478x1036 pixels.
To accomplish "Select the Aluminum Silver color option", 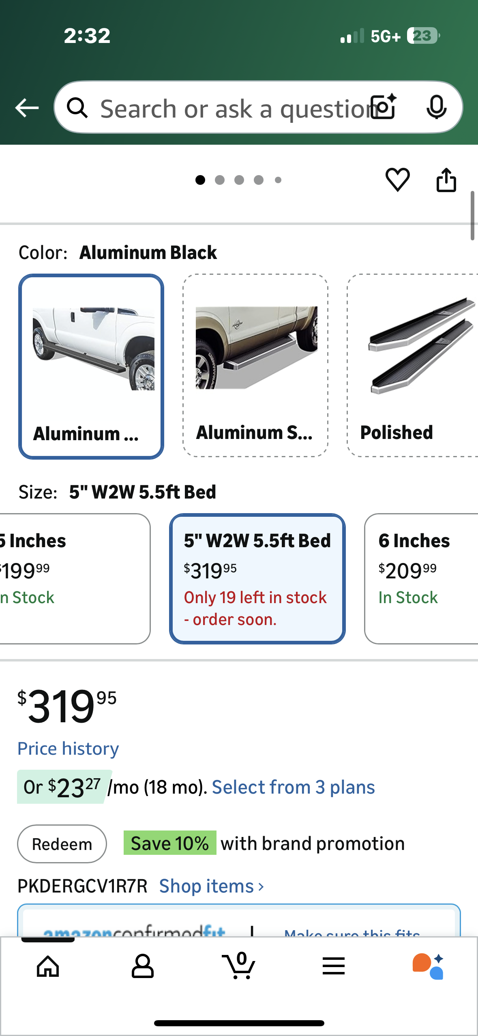I will tap(255, 365).
